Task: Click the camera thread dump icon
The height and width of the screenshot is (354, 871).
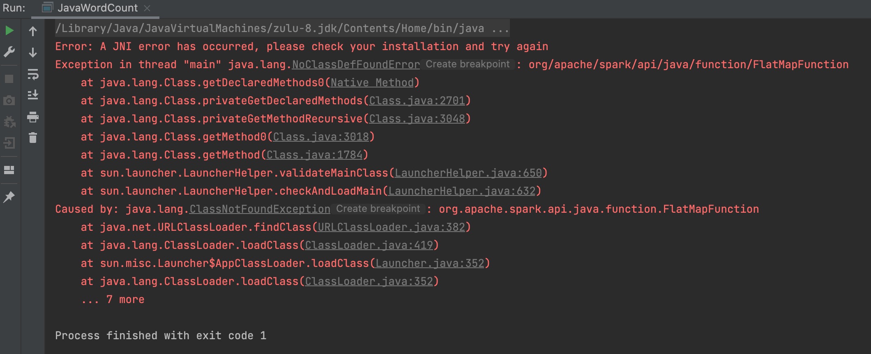Action: 9,100
